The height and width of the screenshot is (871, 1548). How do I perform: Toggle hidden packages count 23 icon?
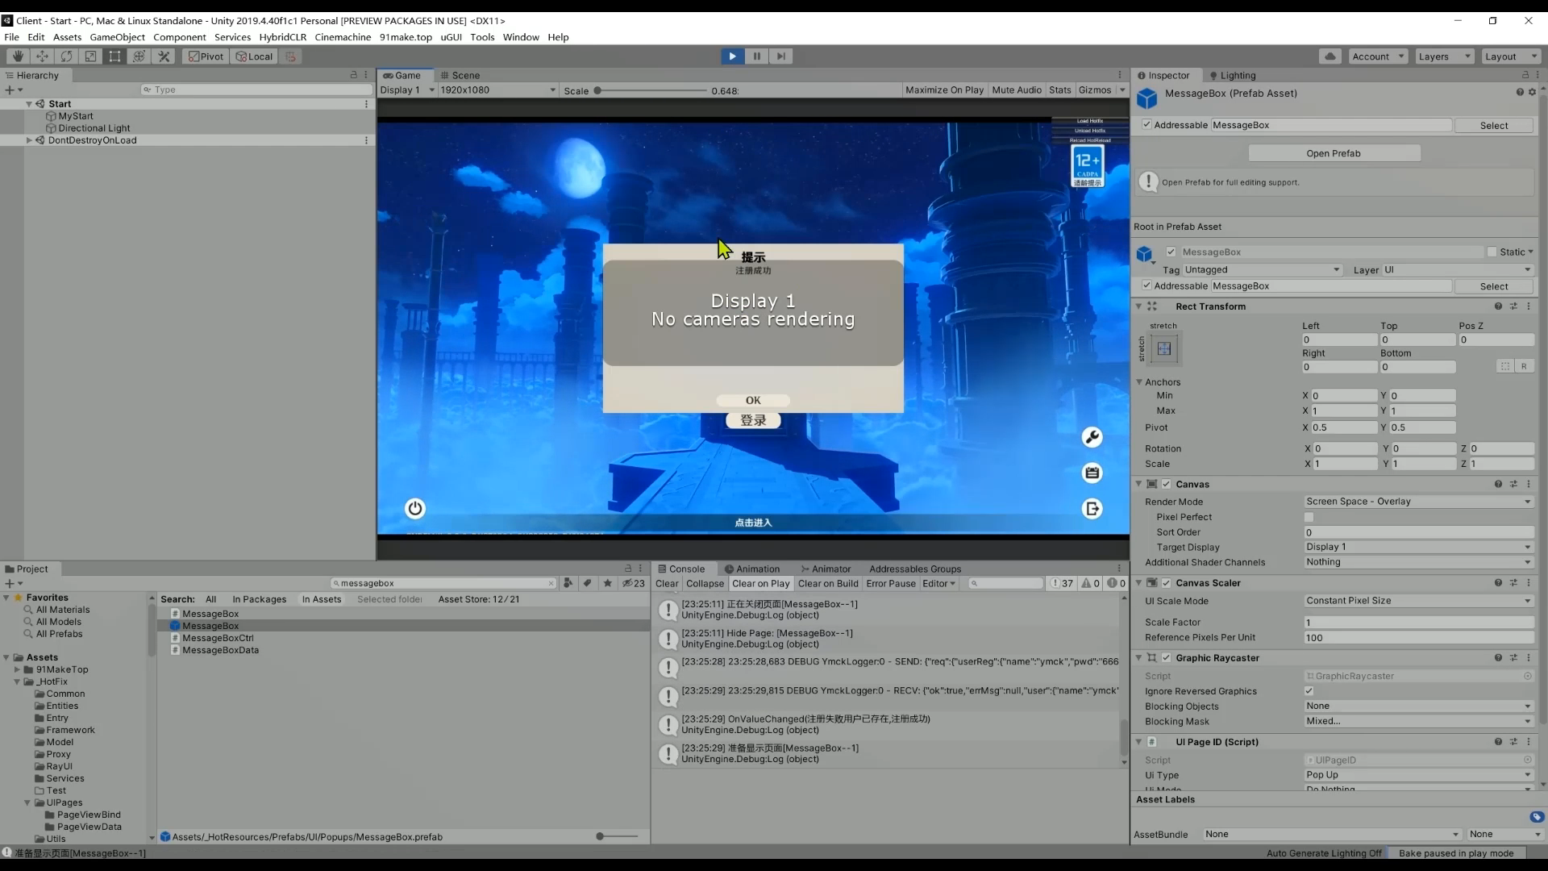click(x=634, y=583)
